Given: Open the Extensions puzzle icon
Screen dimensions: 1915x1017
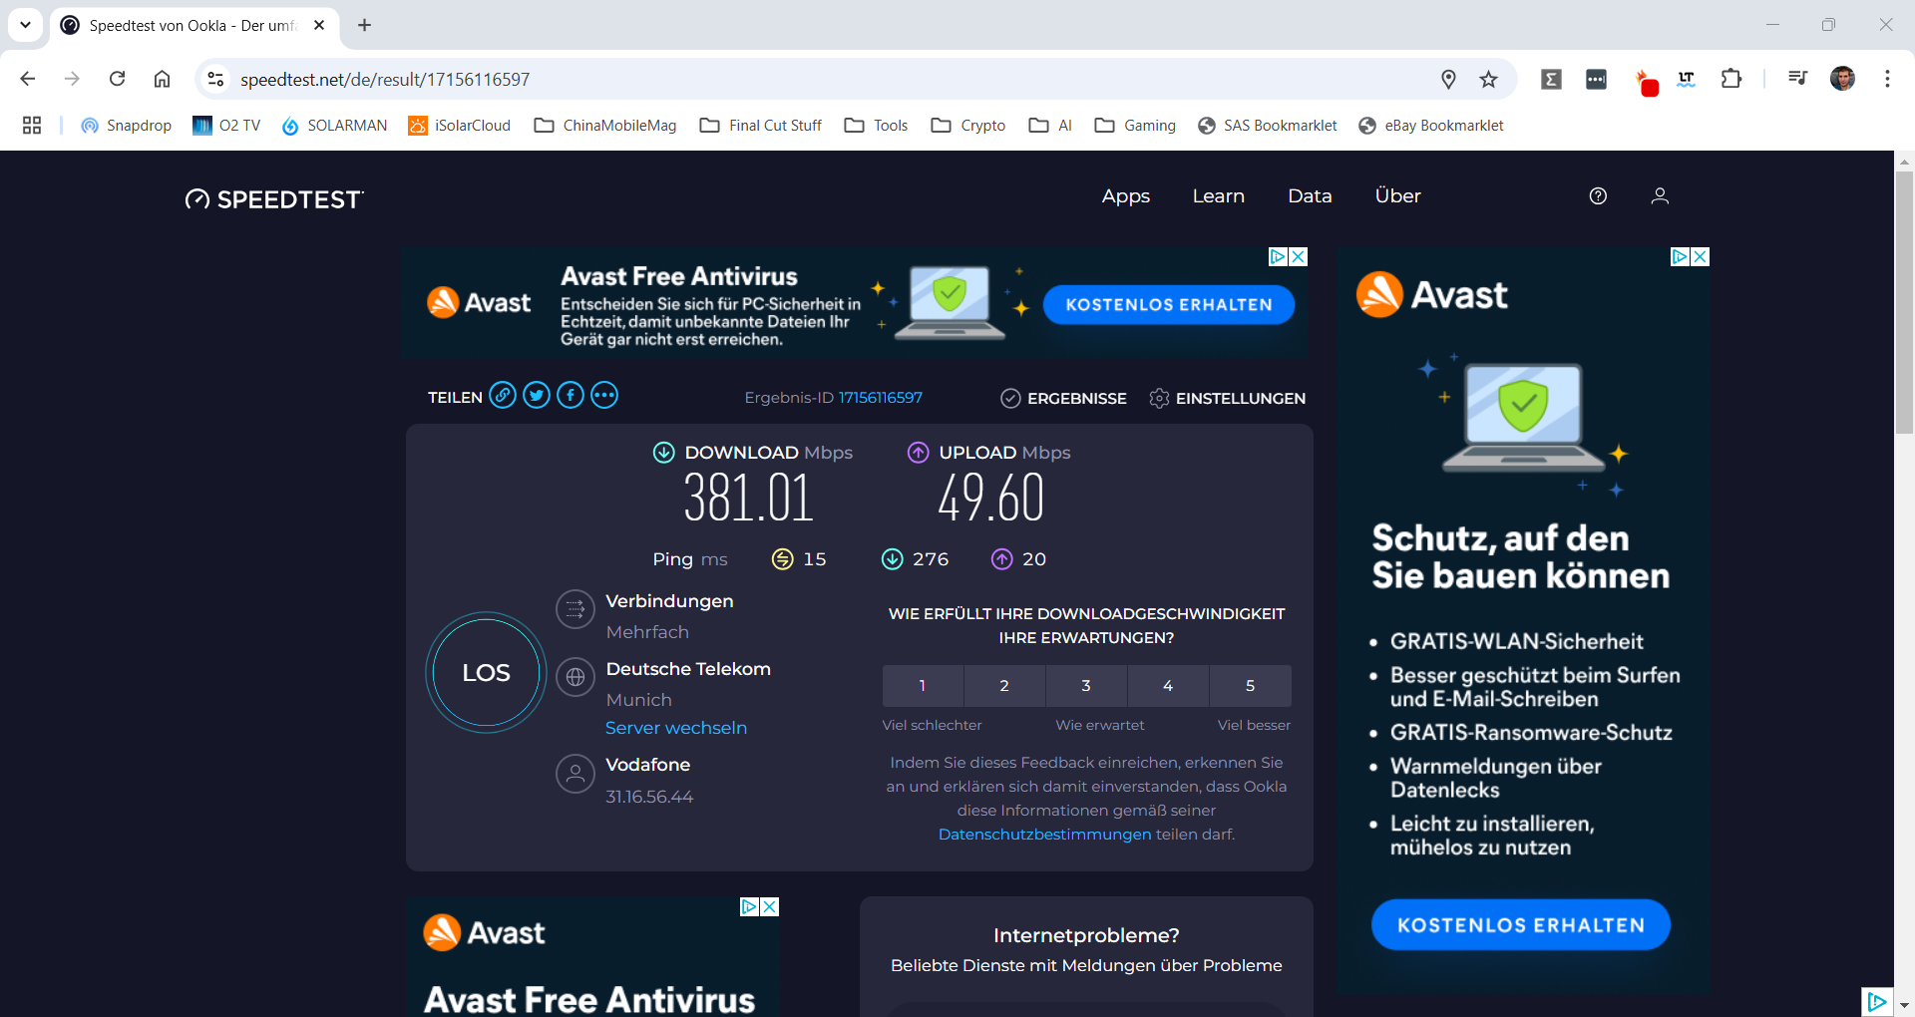Looking at the screenshot, I should point(1731,79).
